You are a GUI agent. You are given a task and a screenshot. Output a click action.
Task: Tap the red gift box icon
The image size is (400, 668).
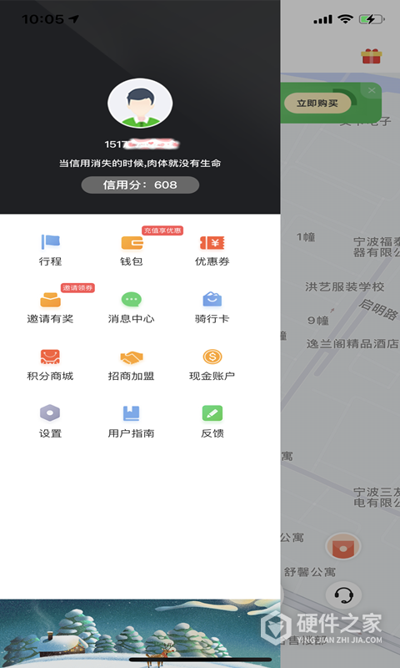pos(371,56)
